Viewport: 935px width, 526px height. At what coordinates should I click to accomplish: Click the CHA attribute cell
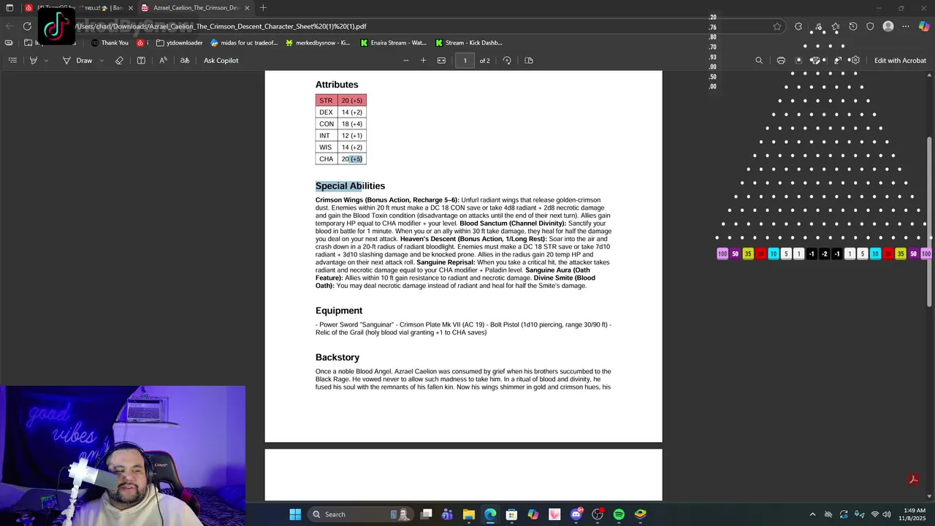tap(326, 159)
